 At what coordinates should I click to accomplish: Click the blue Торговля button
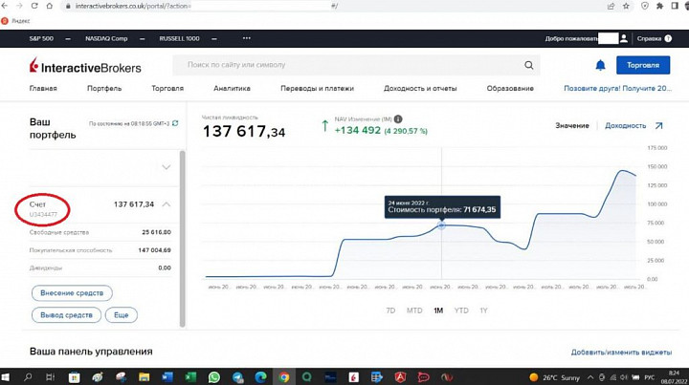(x=643, y=65)
